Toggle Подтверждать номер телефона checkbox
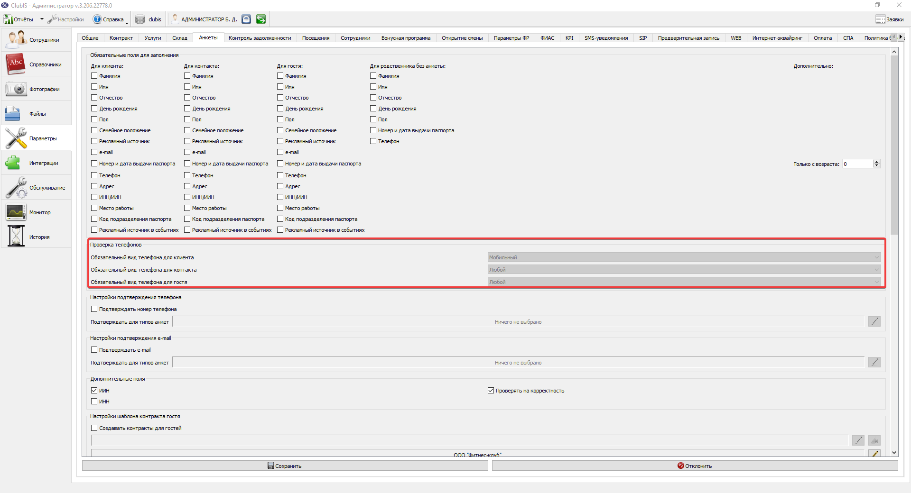Screen dimensions: 911x493 (94, 309)
